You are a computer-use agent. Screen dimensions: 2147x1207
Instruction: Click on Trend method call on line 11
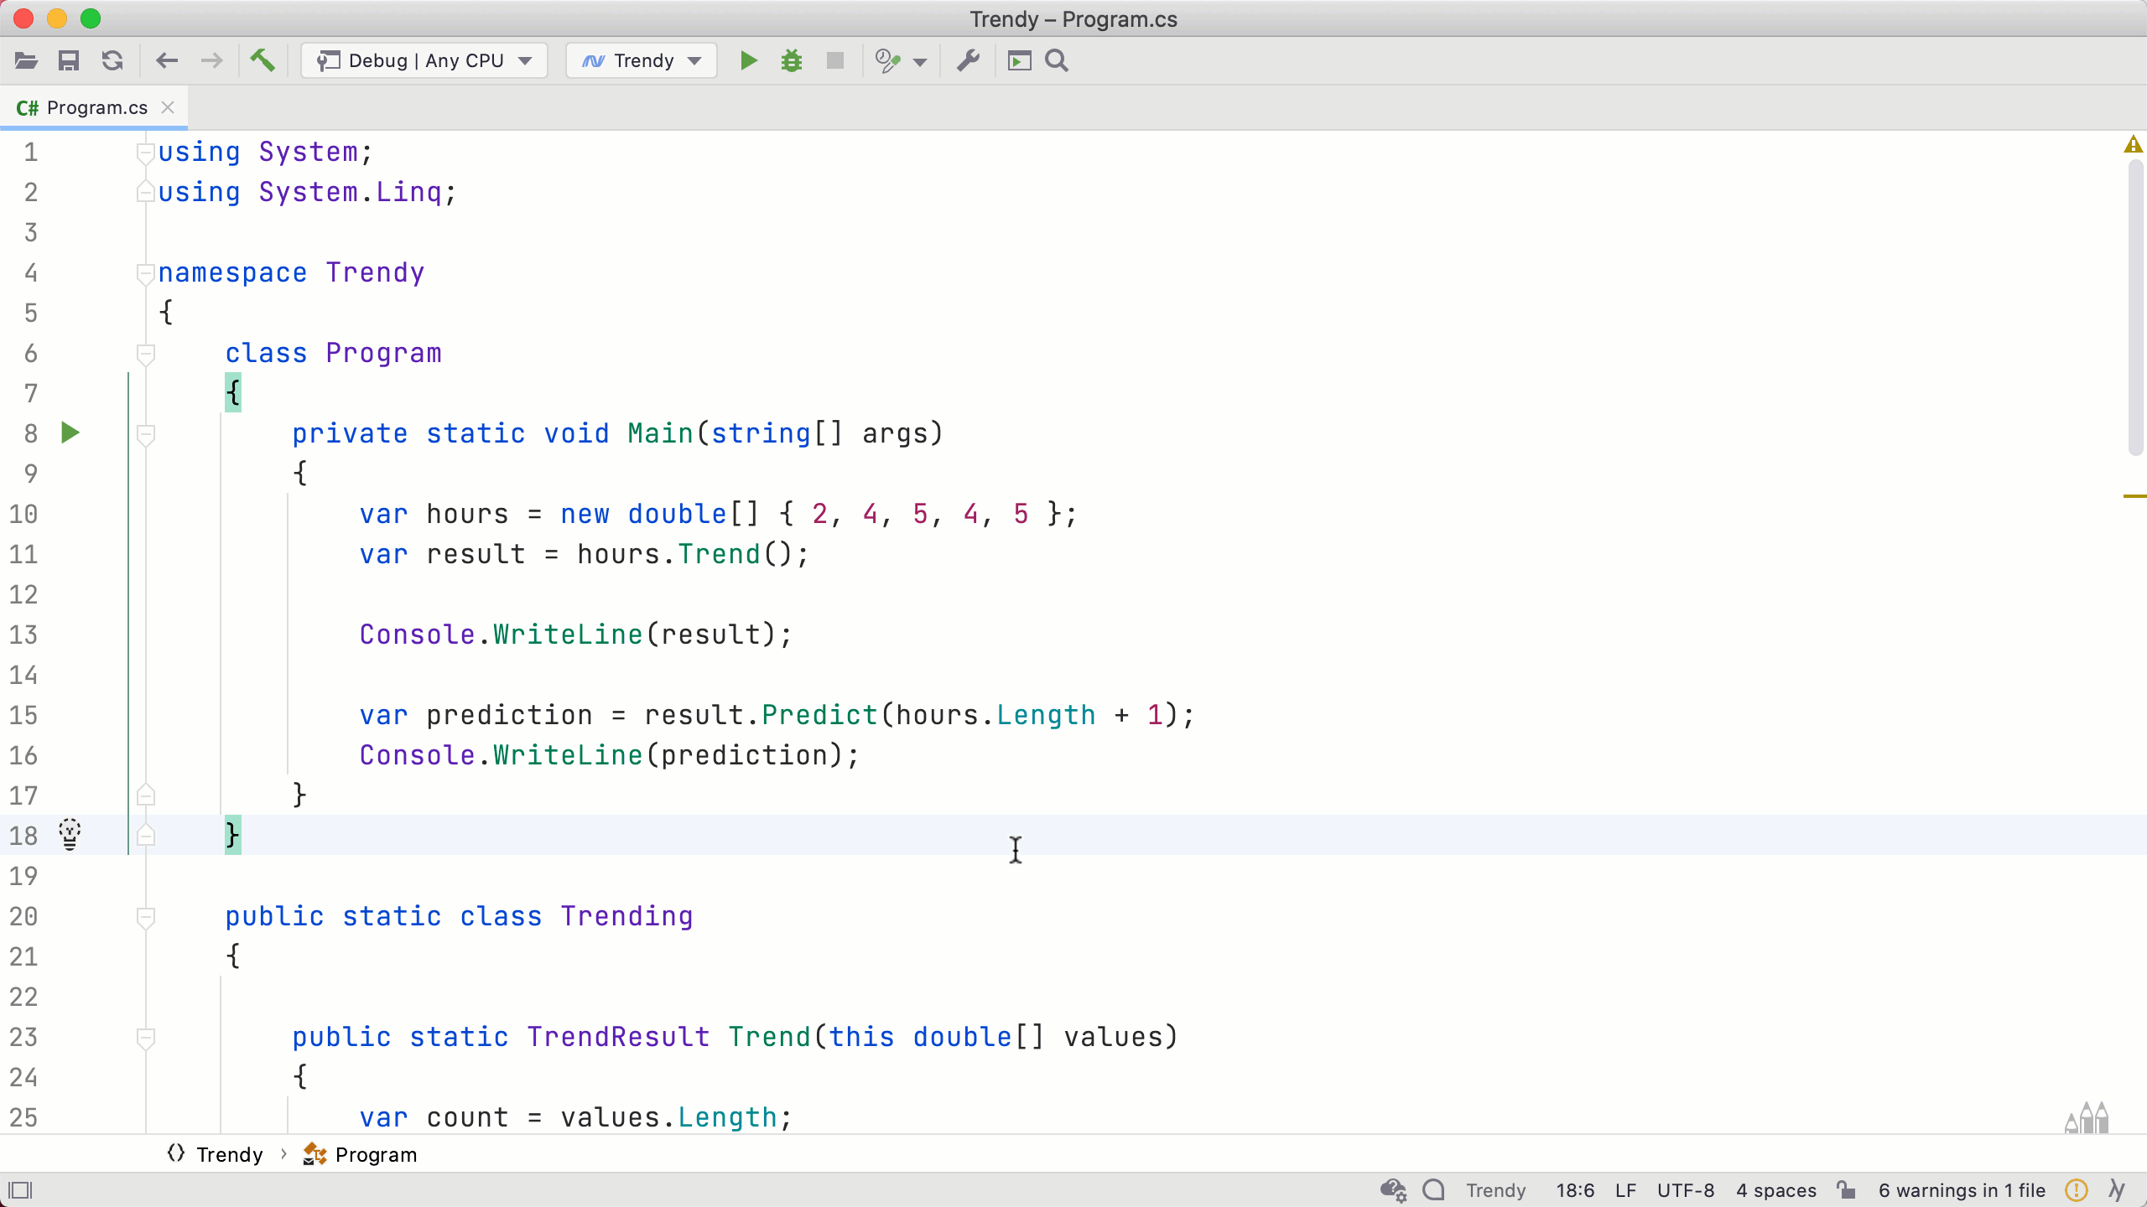(x=719, y=554)
